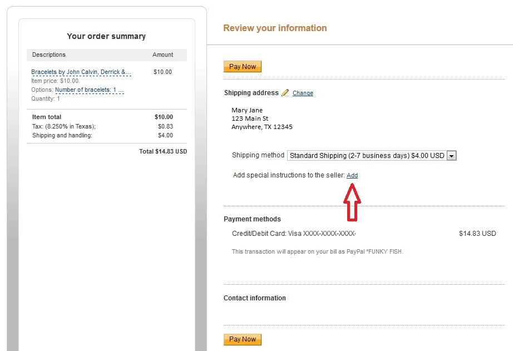Click the Total $14.83 USD line
This screenshot has height=351, width=513.
[163, 151]
